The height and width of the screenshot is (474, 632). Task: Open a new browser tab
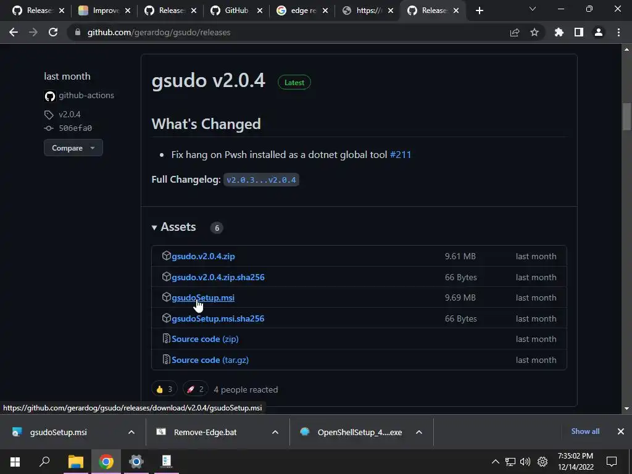click(x=479, y=10)
